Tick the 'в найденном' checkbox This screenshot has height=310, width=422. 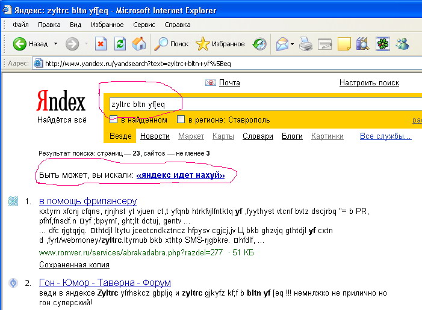coord(113,120)
